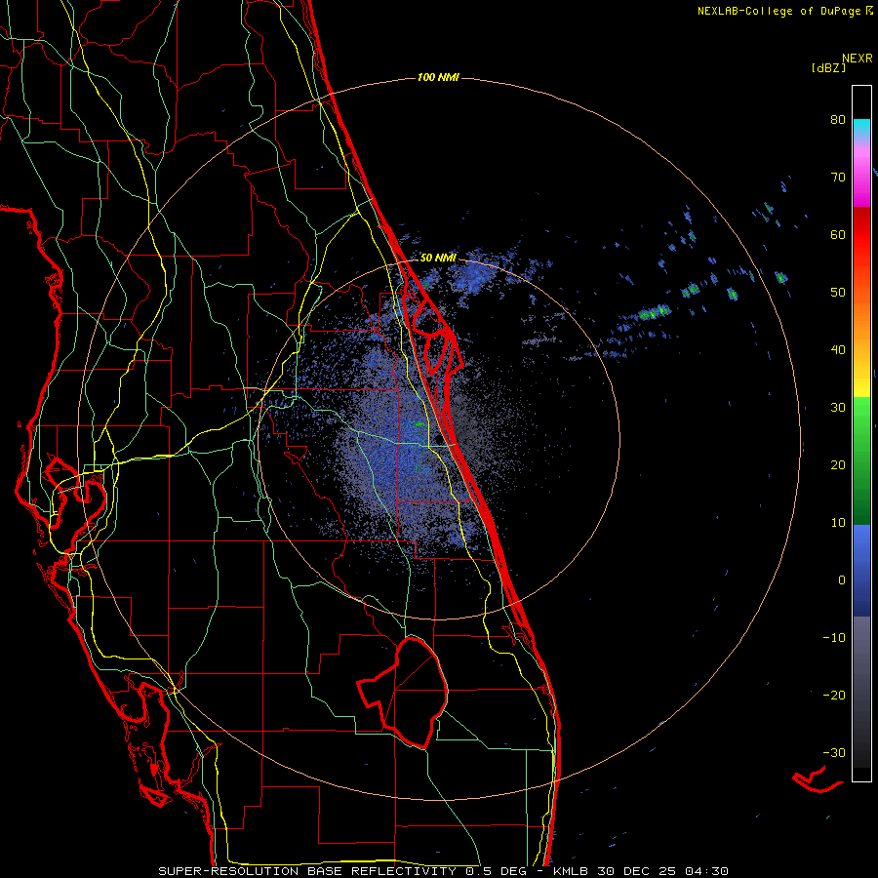Click the [dBZ] unit label
878x878 pixels.
point(828,68)
